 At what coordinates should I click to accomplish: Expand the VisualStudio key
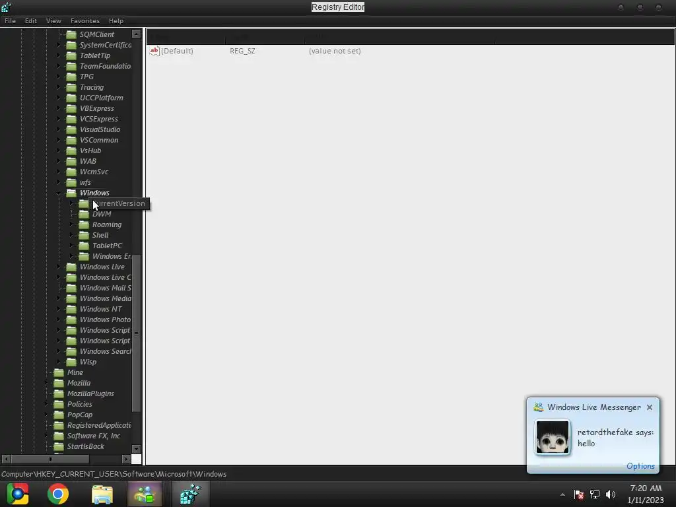click(x=59, y=129)
